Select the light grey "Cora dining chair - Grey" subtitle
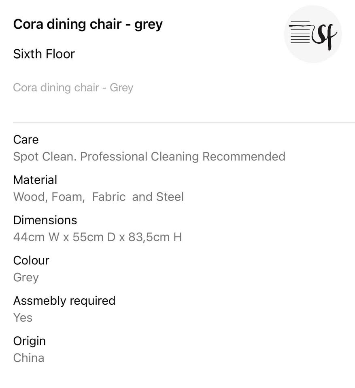Image resolution: width=355 pixels, height=388 pixels. pyautogui.click(x=73, y=88)
